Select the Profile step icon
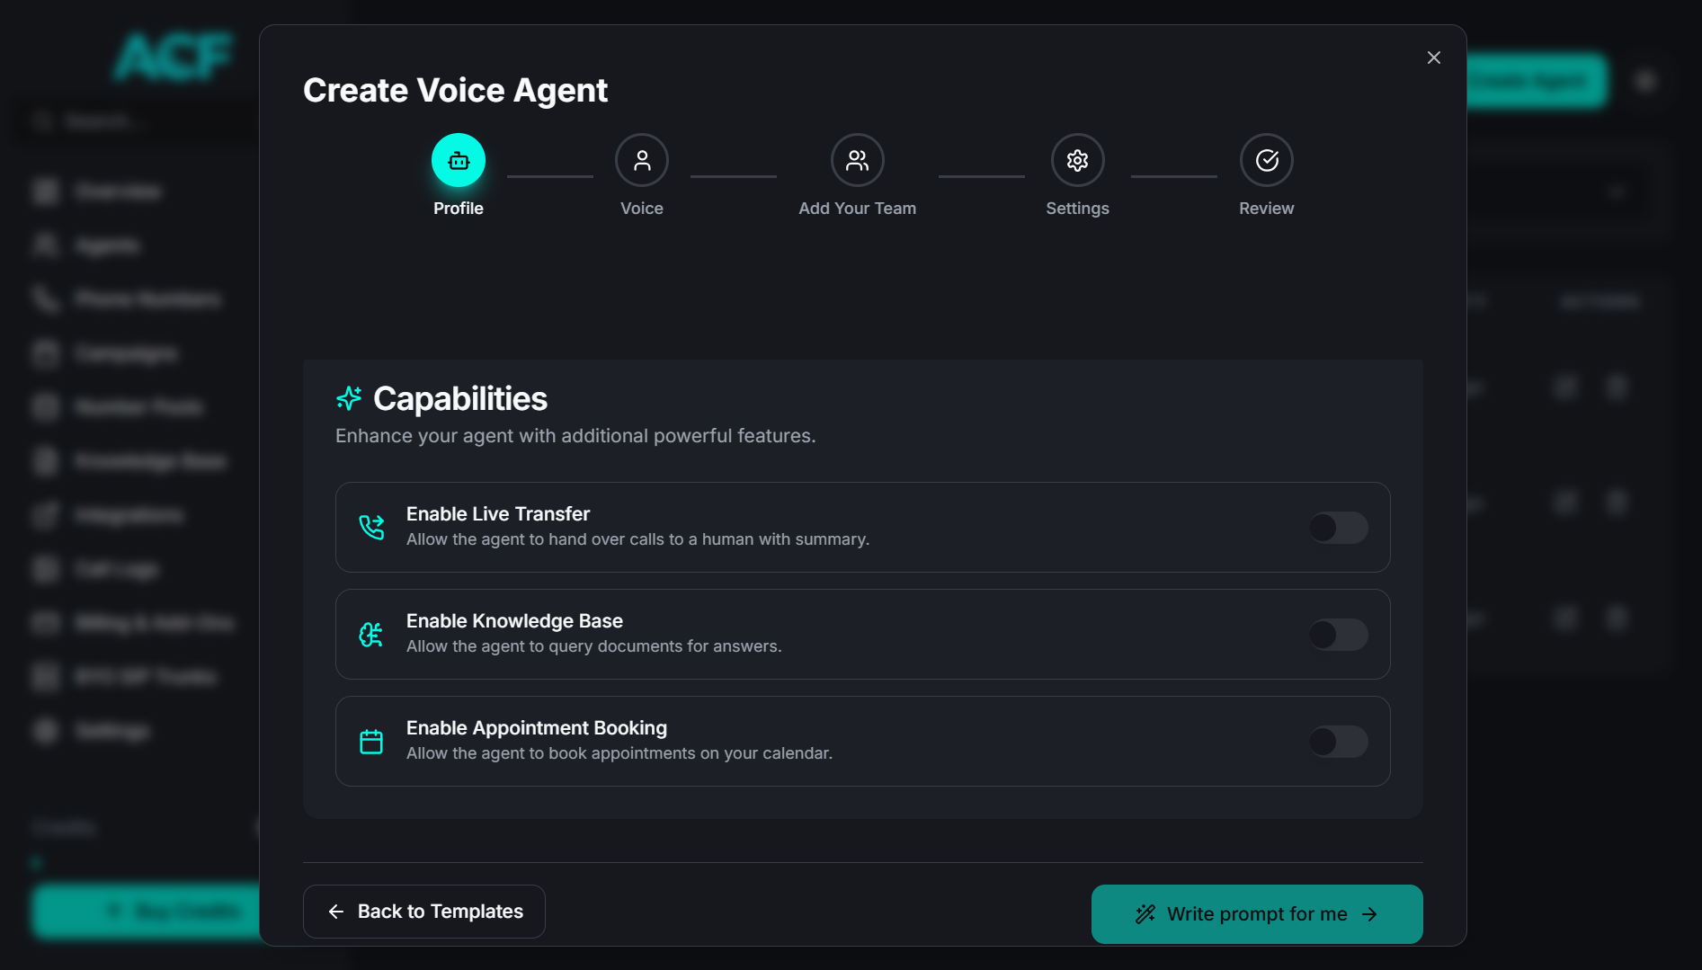This screenshot has width=1702, height=970. point(459,160)
